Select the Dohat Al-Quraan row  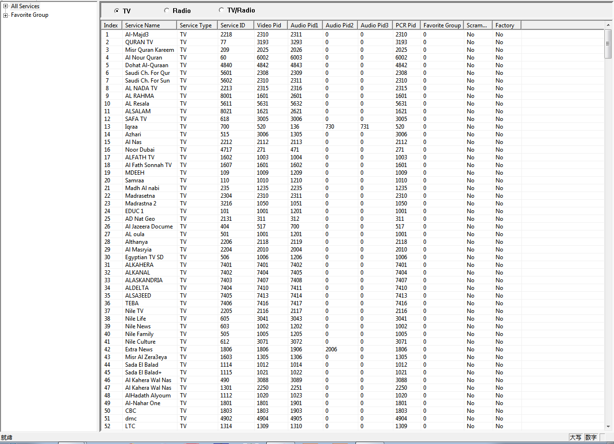[x=311, y=65]
